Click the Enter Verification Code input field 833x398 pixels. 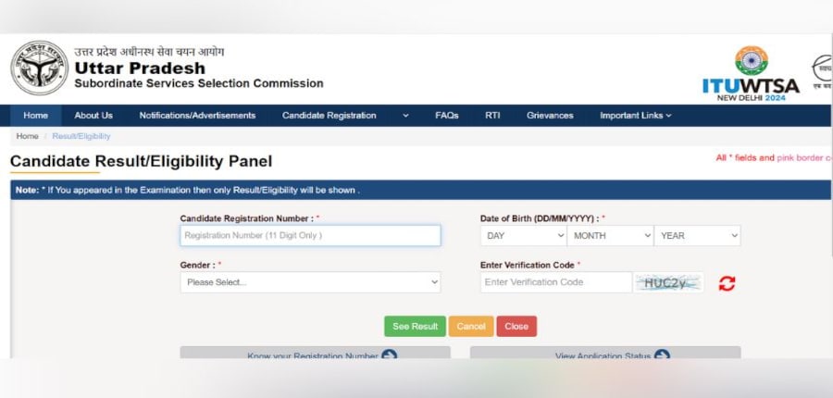coord(555,282)
